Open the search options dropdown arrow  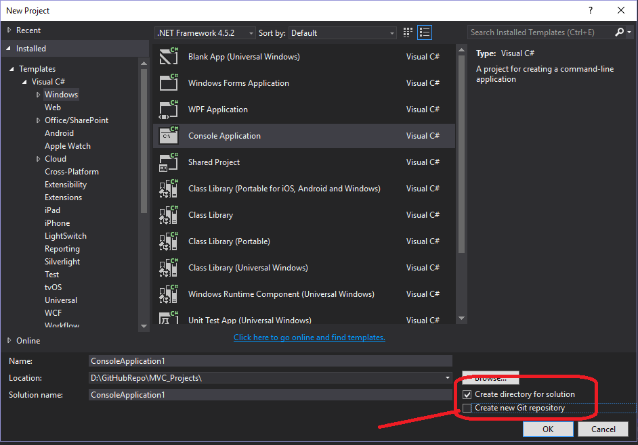[x=629, y=32]
